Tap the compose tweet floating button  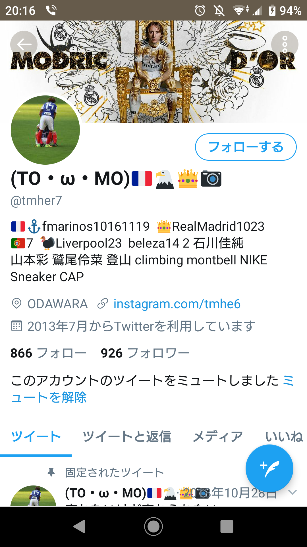269,469
